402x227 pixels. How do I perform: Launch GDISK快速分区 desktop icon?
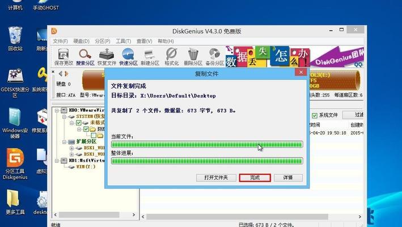pyautogui.click(x=15, y=83)
